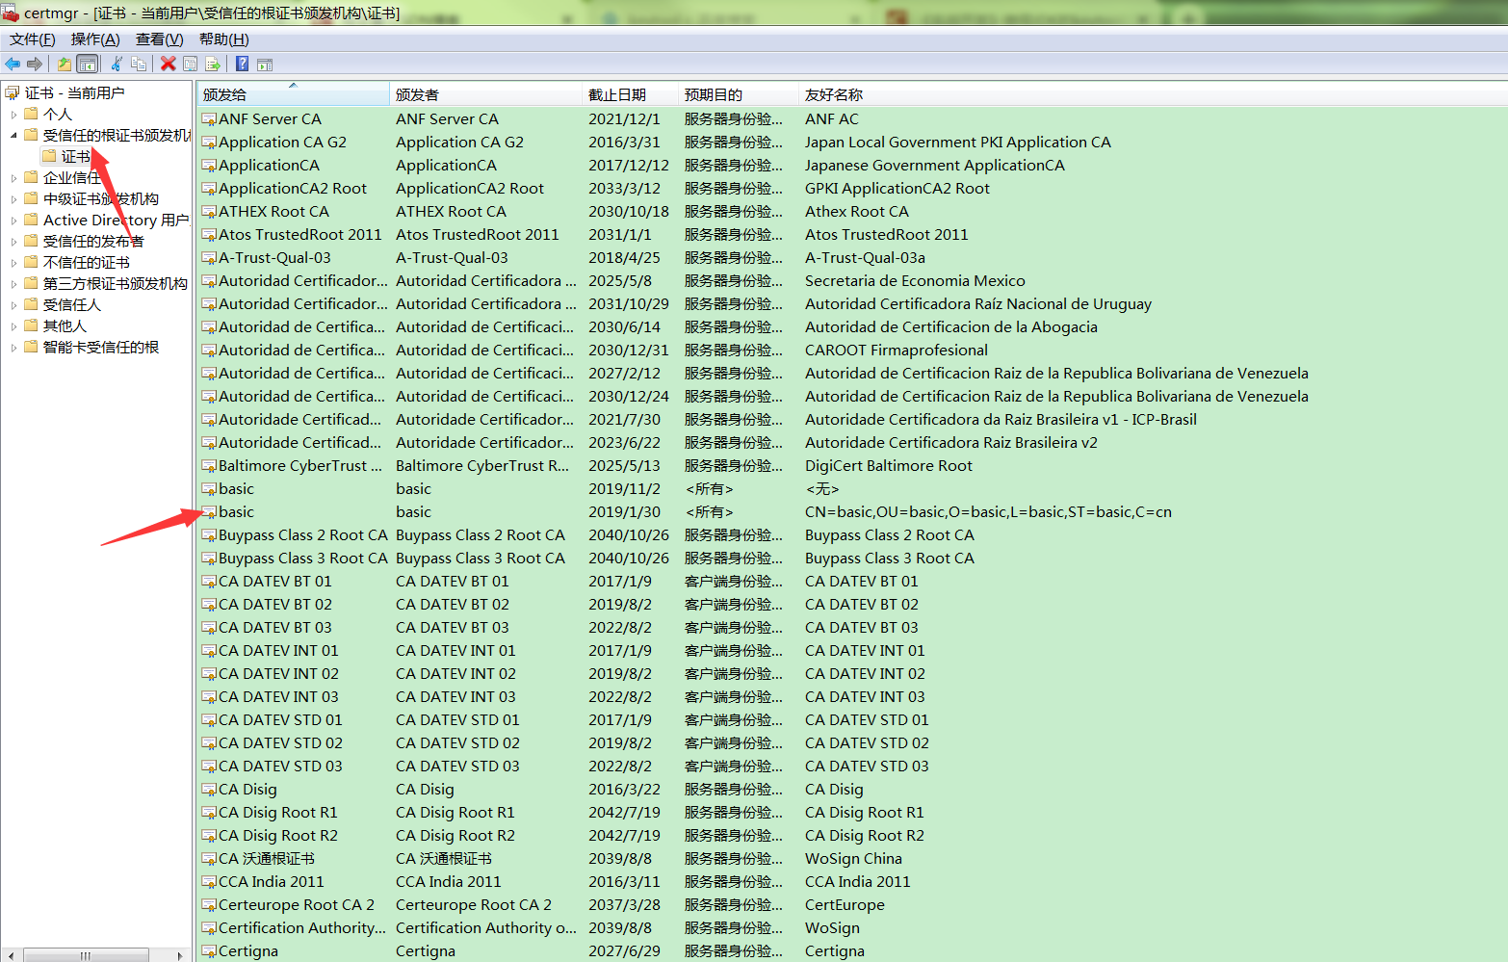
Task: Click certificate icon of CA 沃通根证书 row
Action: (x=209, y=859)
